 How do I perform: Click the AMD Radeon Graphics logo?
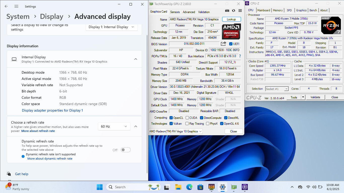pos(231,31)
